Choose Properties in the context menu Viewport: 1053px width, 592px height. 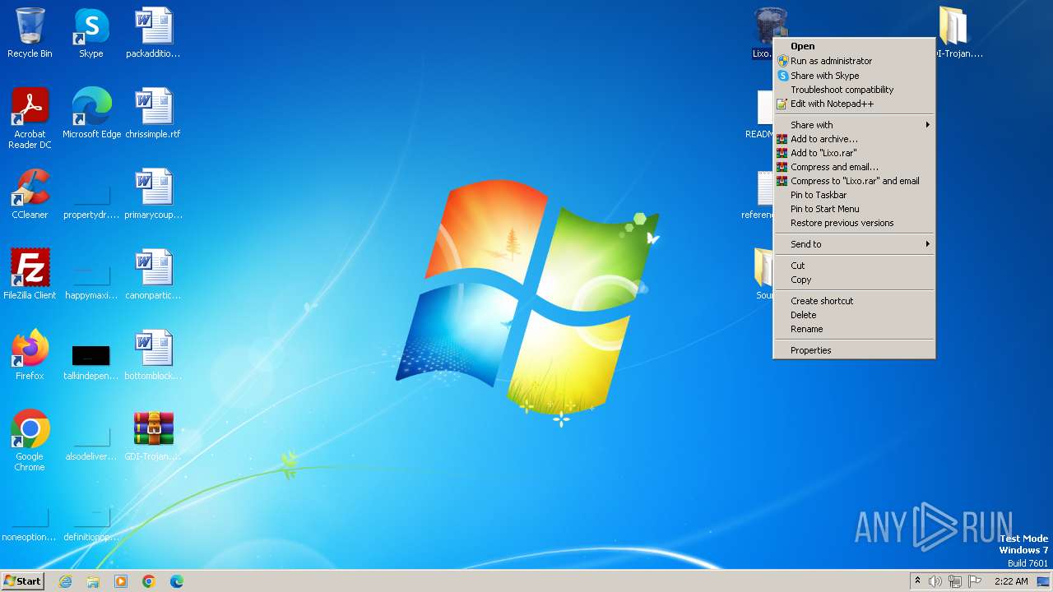click(854, 350)
